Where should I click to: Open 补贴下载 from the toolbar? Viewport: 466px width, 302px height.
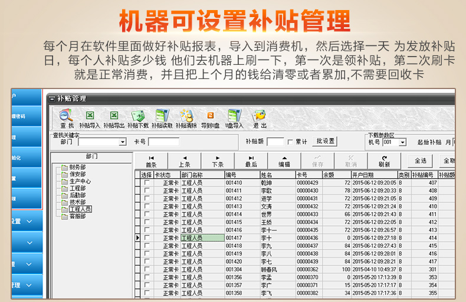[138, 119]
